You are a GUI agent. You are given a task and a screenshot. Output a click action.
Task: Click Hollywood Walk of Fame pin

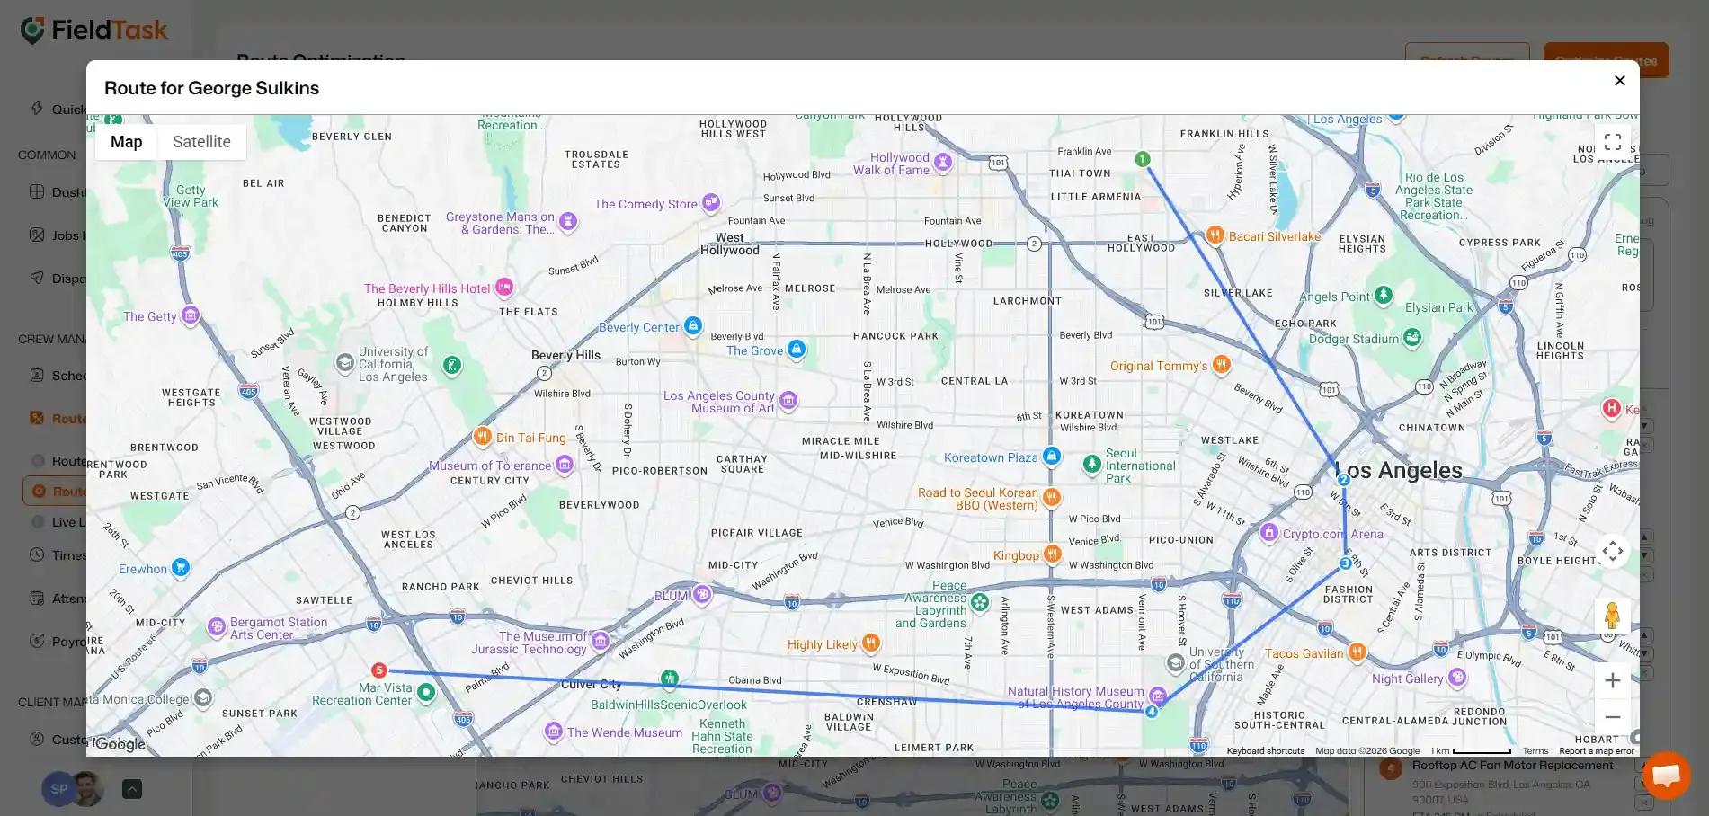click(942, 163)
